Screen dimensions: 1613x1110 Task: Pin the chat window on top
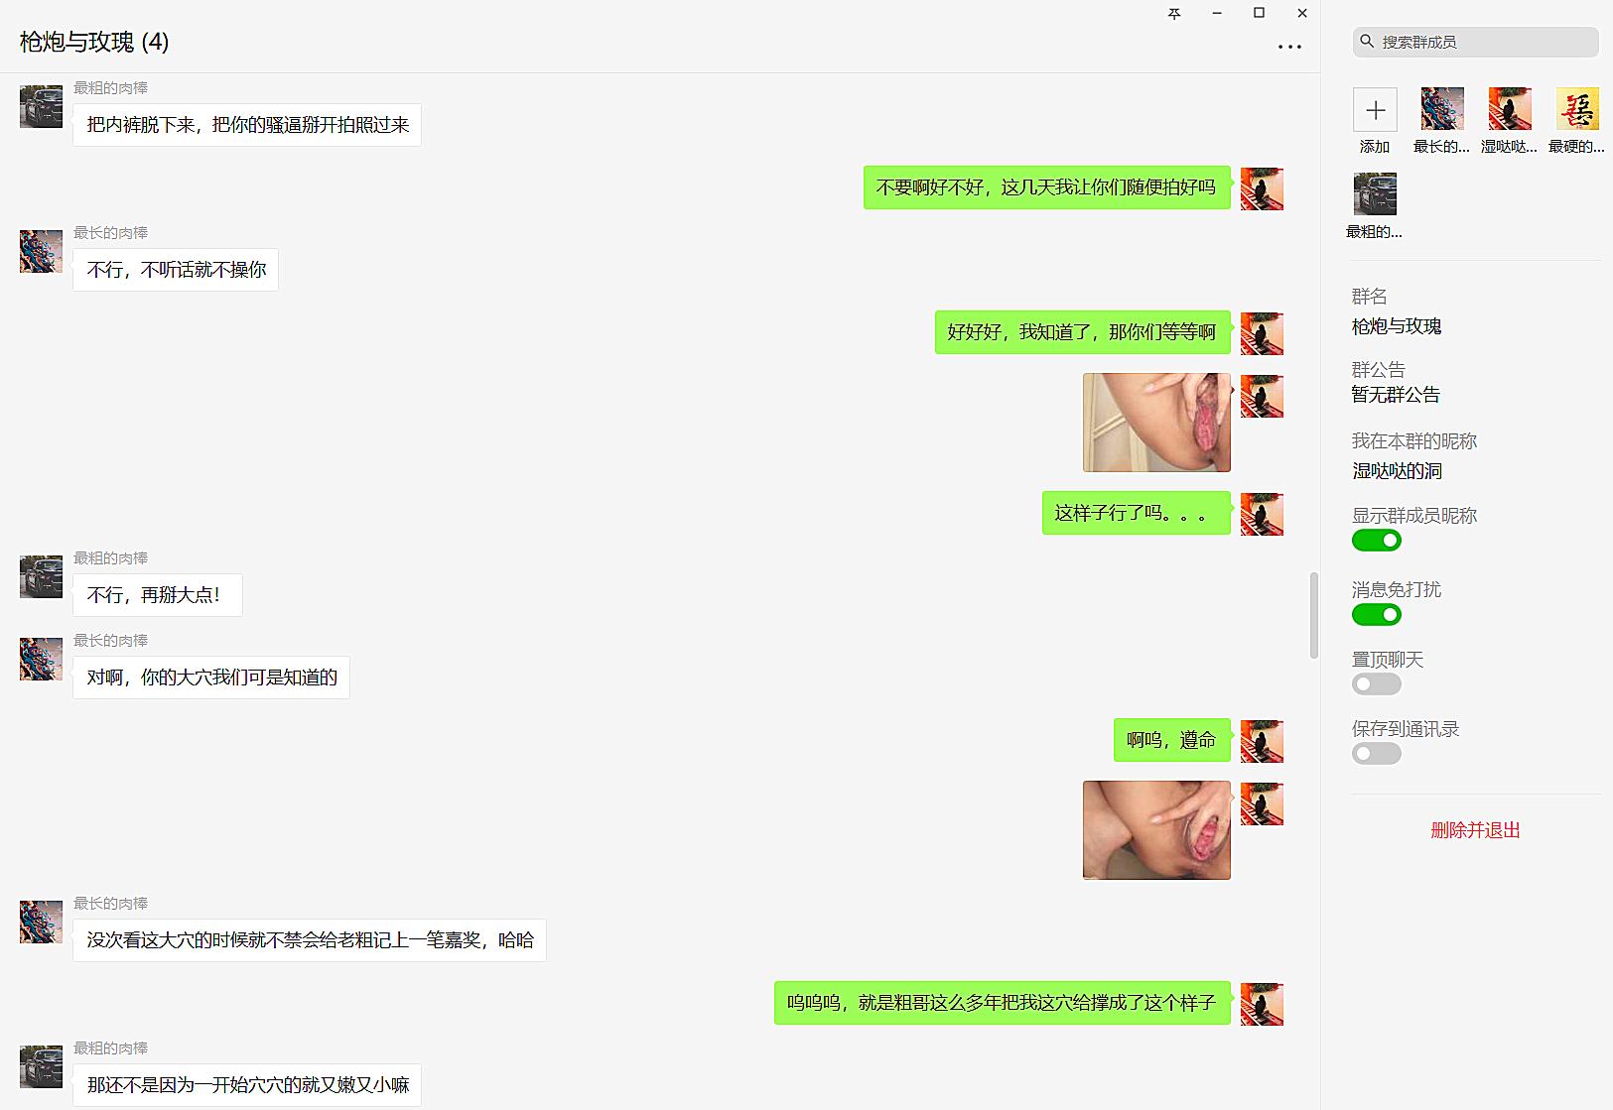pos(1174,13)
